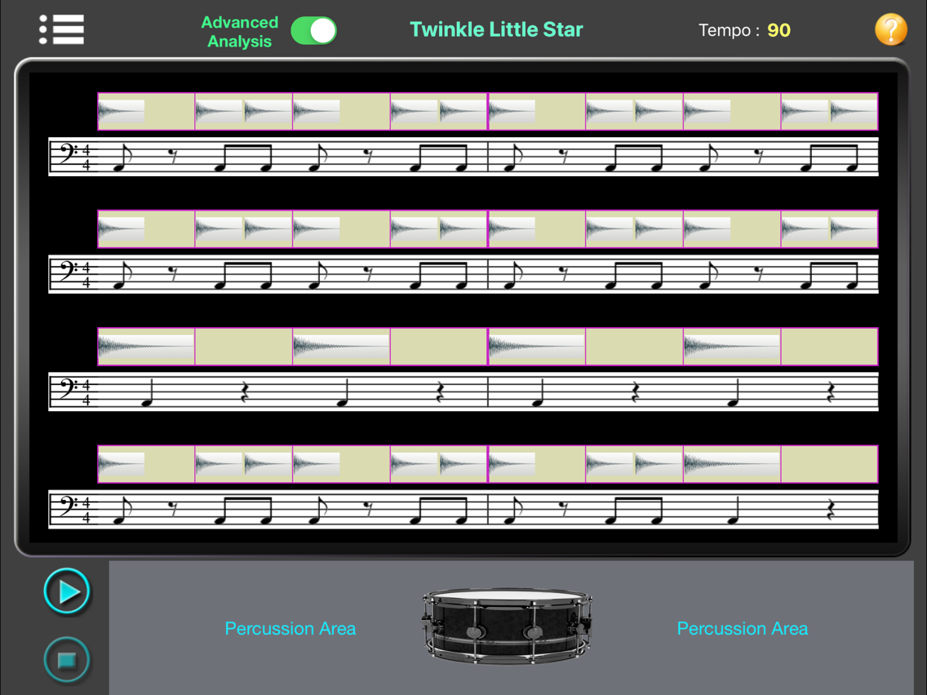Toggle the Advanced Analysis switch
This screenshot has height=695, width=927.
point(314,31)
